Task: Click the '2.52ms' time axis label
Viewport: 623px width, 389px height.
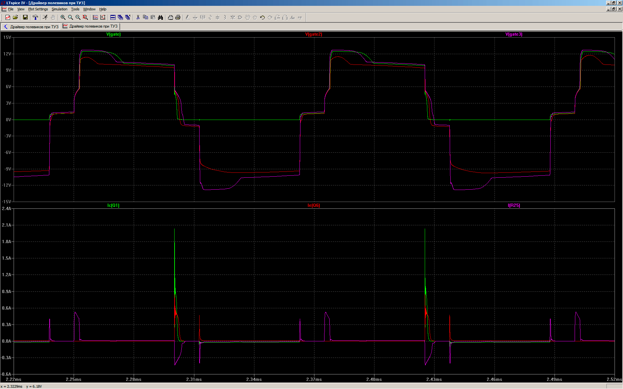Action: tap(615, 379)
